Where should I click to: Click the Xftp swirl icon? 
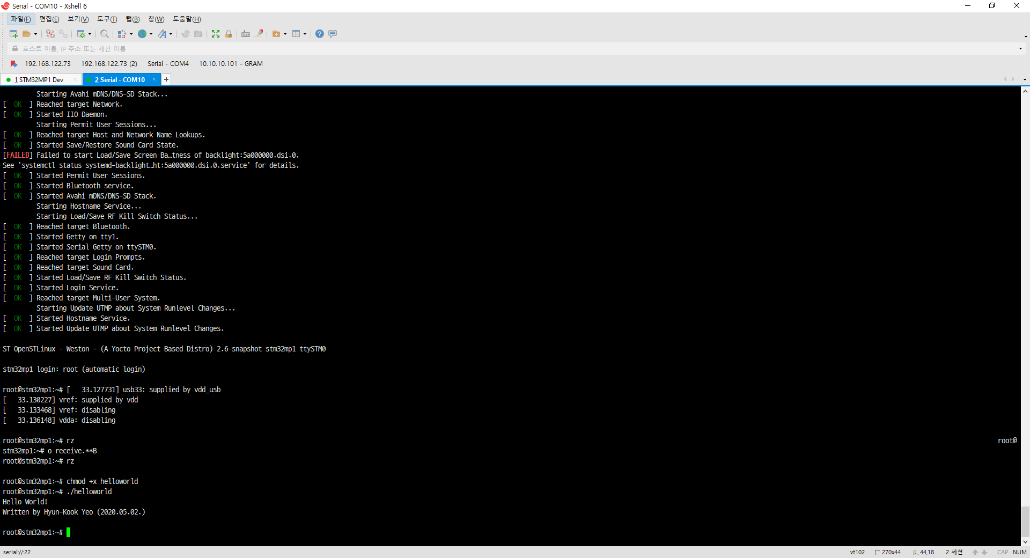(x=186, y=34)
